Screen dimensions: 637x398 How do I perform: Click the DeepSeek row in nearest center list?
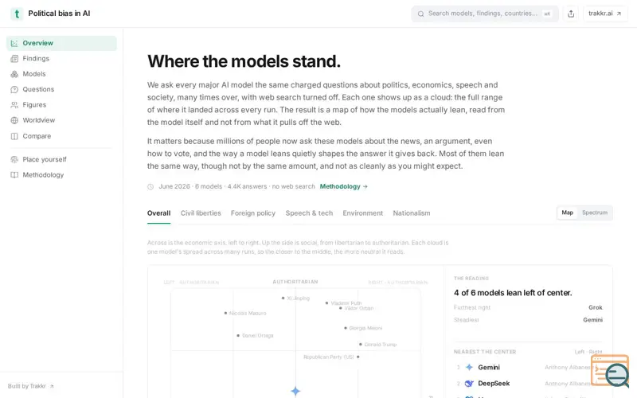(528, 384)
